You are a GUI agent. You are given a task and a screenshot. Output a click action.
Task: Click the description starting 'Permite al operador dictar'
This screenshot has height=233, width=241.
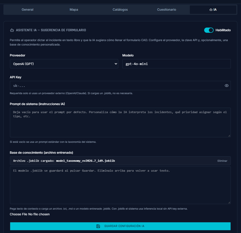(x=119, y=42)
